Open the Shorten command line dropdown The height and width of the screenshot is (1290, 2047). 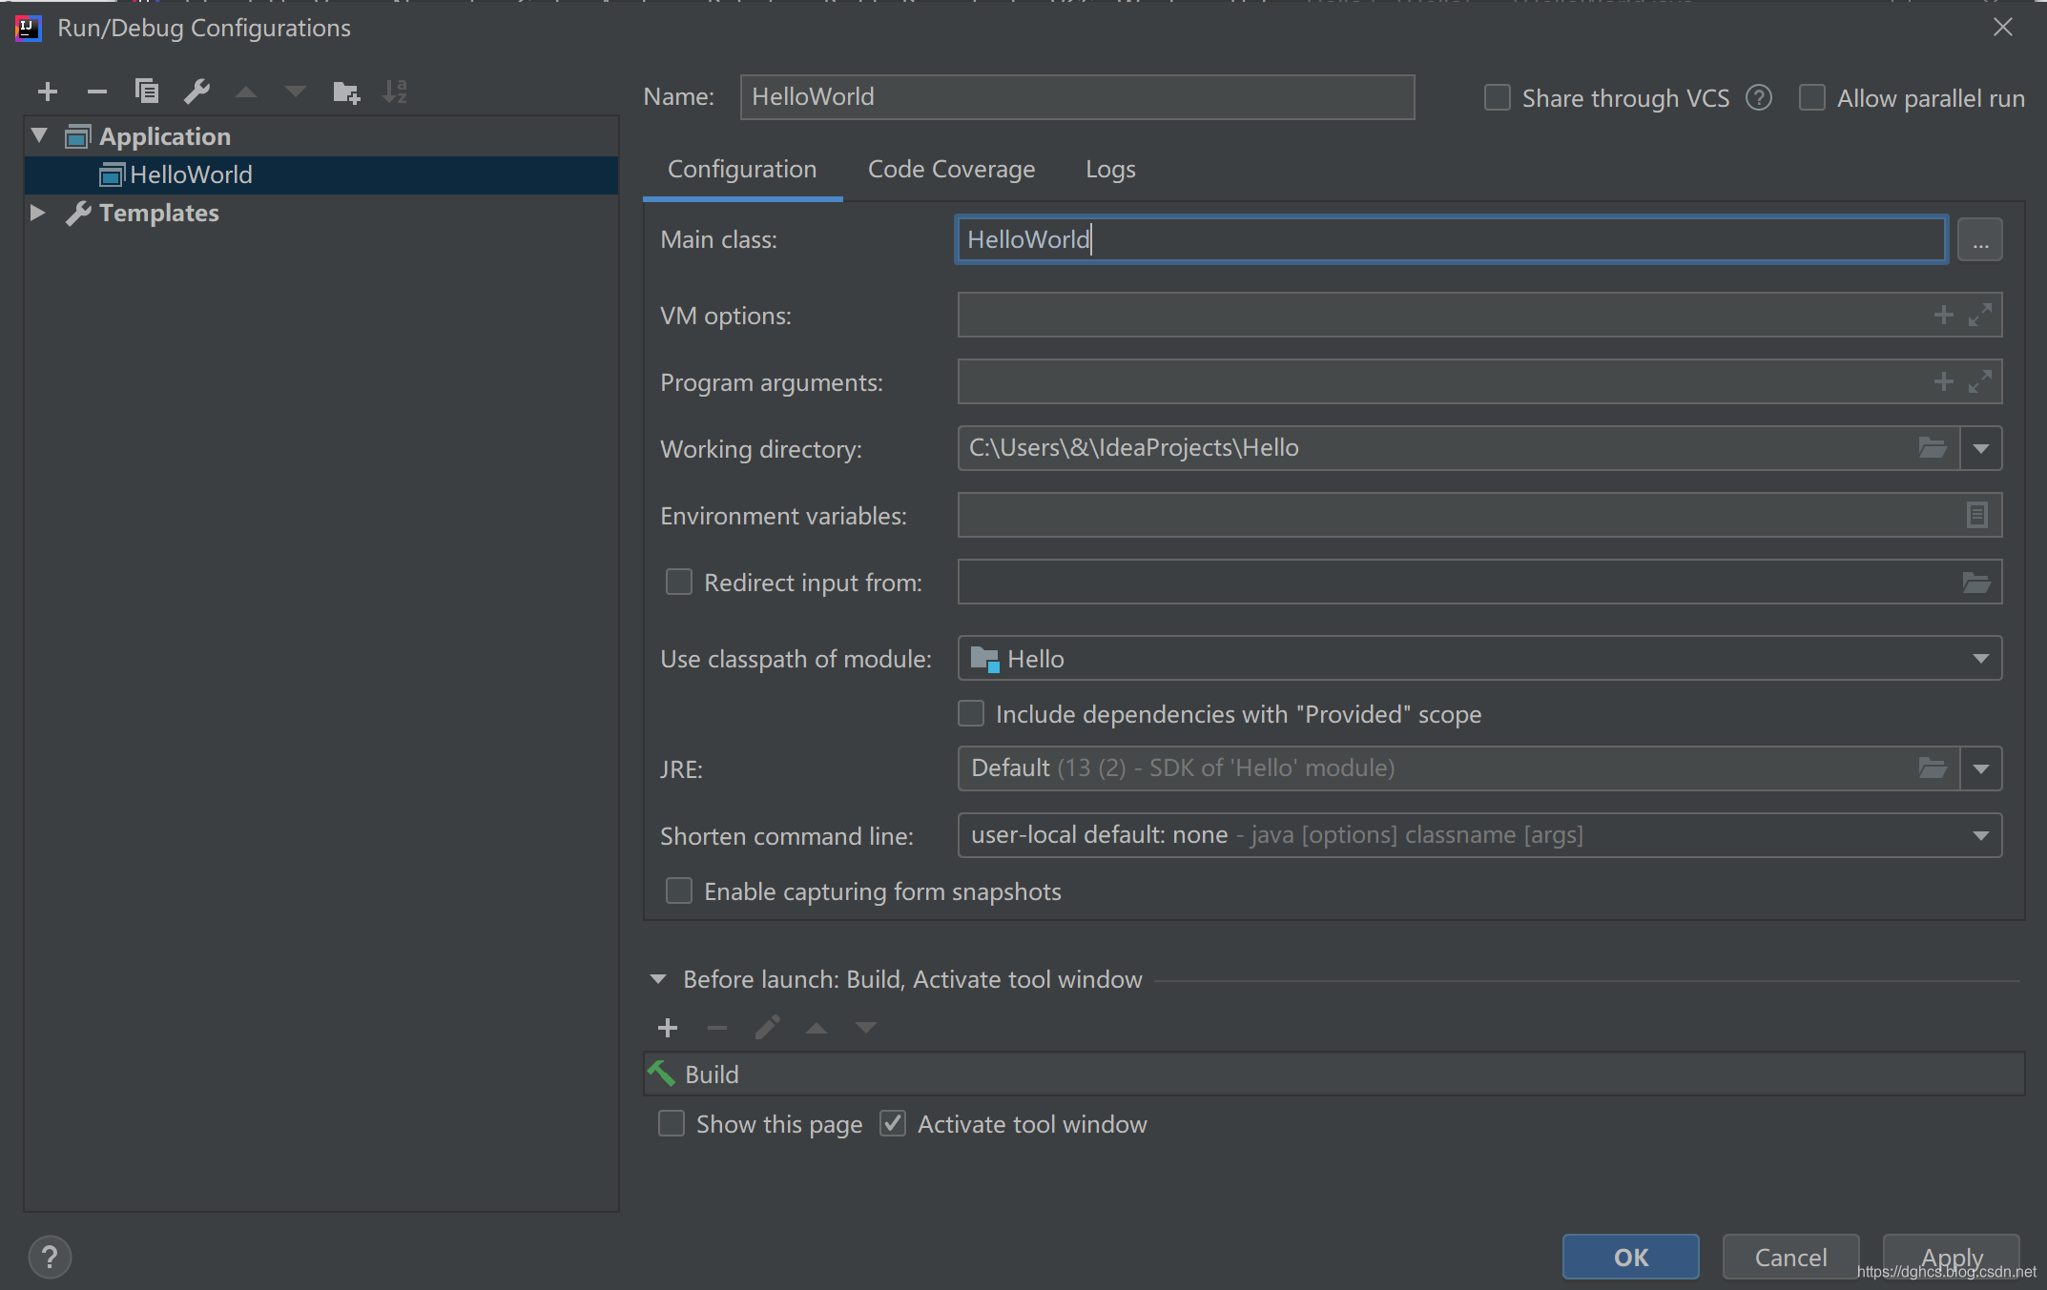pyautogui.click(x=1981, y=835)
